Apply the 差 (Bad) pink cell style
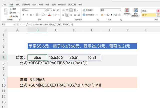The width and height of the screenshot is (160, 108). pos(158,11)
